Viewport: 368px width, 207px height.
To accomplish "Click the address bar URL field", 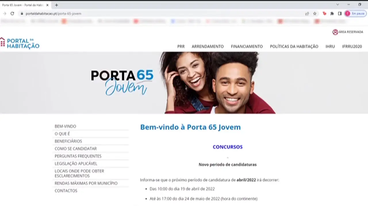I will pyautogui.click(x=161, y=14).
